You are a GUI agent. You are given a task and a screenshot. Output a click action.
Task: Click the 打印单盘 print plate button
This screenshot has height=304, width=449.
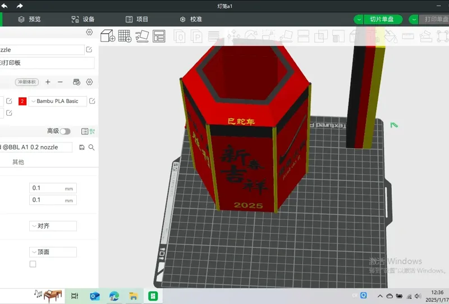point(434,19)
